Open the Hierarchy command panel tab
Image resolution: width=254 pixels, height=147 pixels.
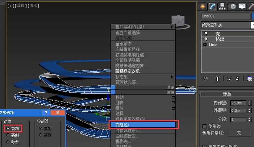coord(222,7)
